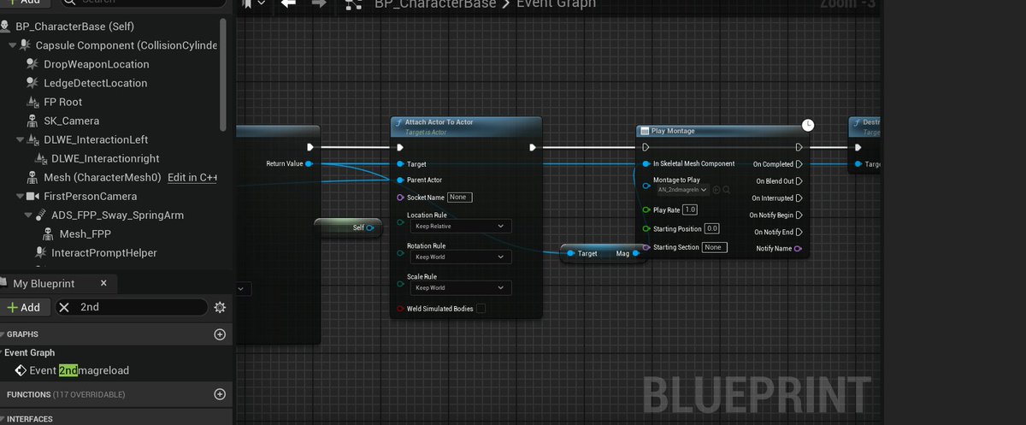This screenshot has height=425, width=1026.
Task: Click the Socket Name input pin
Action: 400,197
